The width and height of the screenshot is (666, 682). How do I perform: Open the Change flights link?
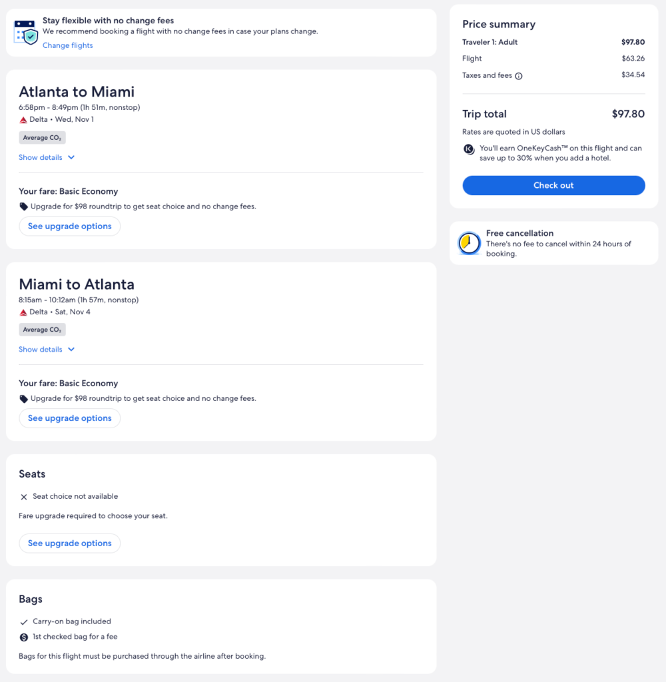pyautogui.click(x=68, y=45)
